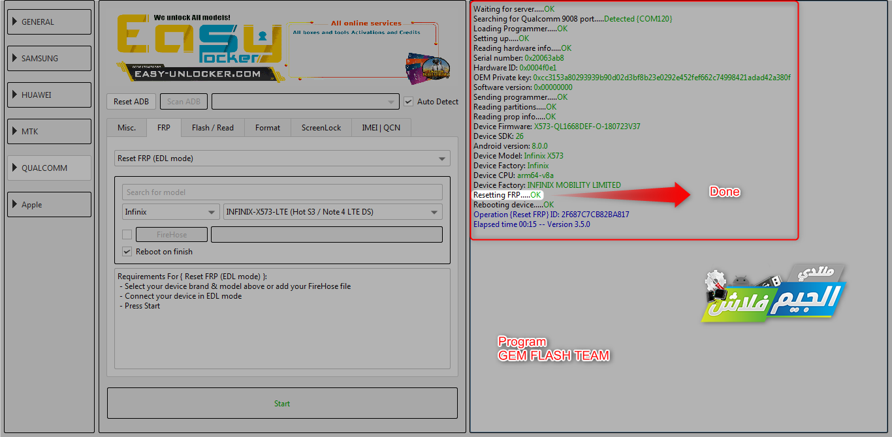Switch to the Misc. tab
892x437 pixels.
pos(127,127)
